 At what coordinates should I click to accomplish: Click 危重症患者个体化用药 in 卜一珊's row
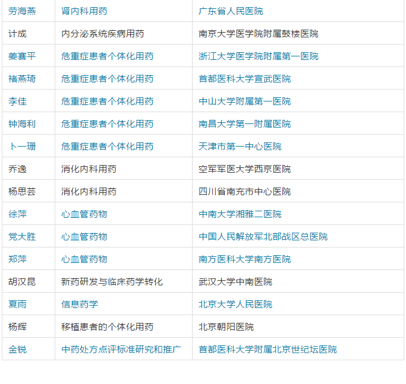click(107, 147)
